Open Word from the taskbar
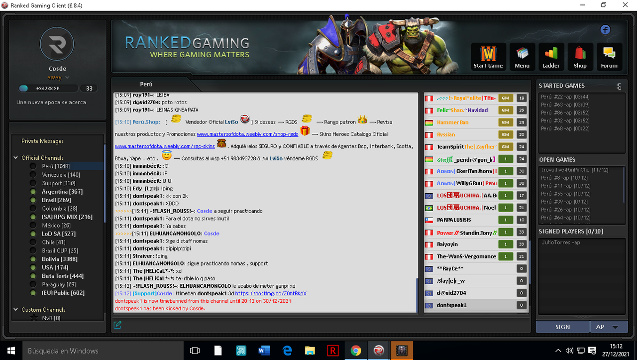The image size is (637, 360). 264,351
